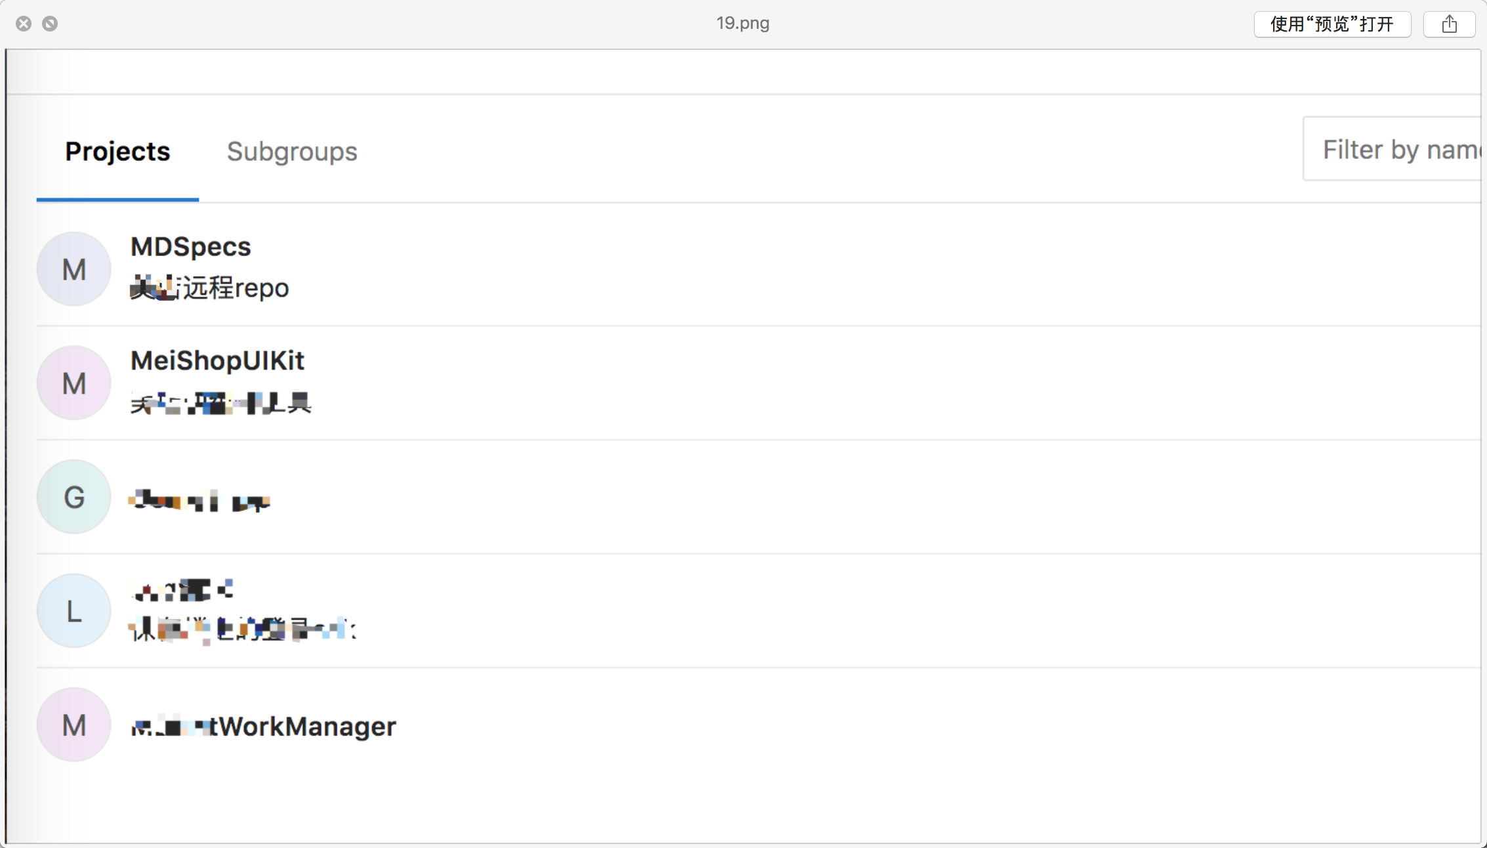Click the MeiShopUIKit project avatar icon
The height and width of the screenshot is (848, 1487).
[73, 383]
